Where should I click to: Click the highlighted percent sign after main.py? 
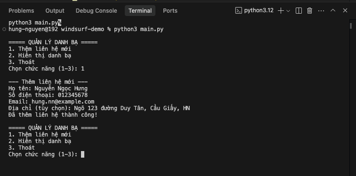(60, 23)
